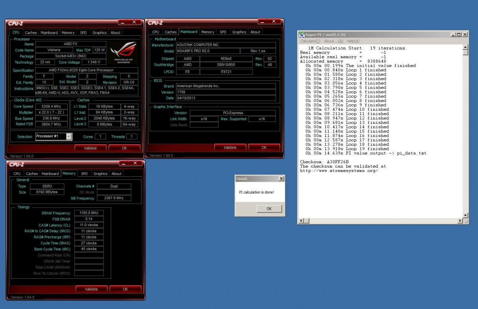Minimize CPU-Z Mainboard window
Viewport: 478px width, 309px height.
(x=262, y=22)
